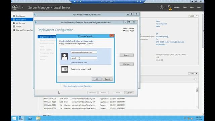Click Cancel in AD DS Configuration Wizard
The height and width of the screenshot is (121, 215).
coord(129,93)
